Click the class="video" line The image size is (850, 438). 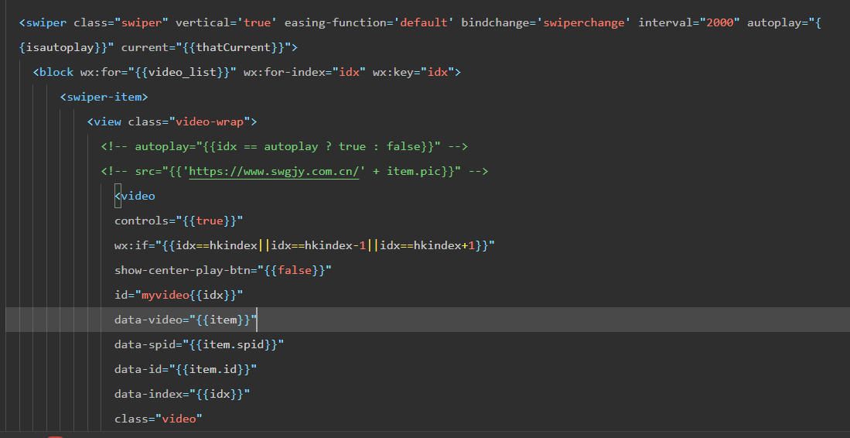159,419
